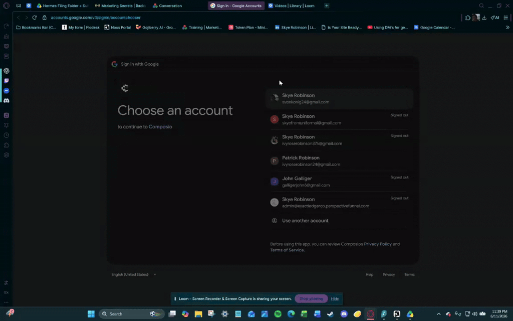The width and height of the screenshot is (513, 321).
Task: Open Composio's Privacy Policy link
Action: pyautogui.click(x=378, y=244)
